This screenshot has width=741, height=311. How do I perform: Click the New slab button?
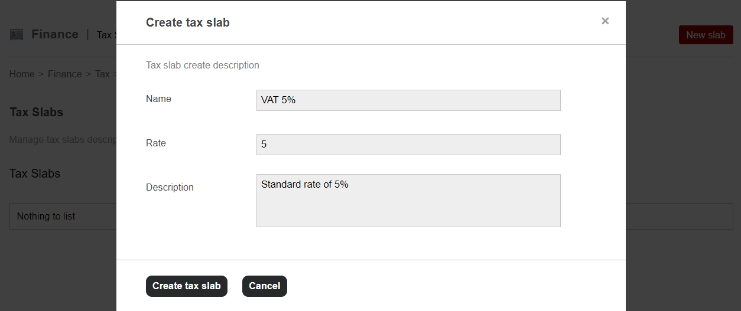[x=706, y=35]
